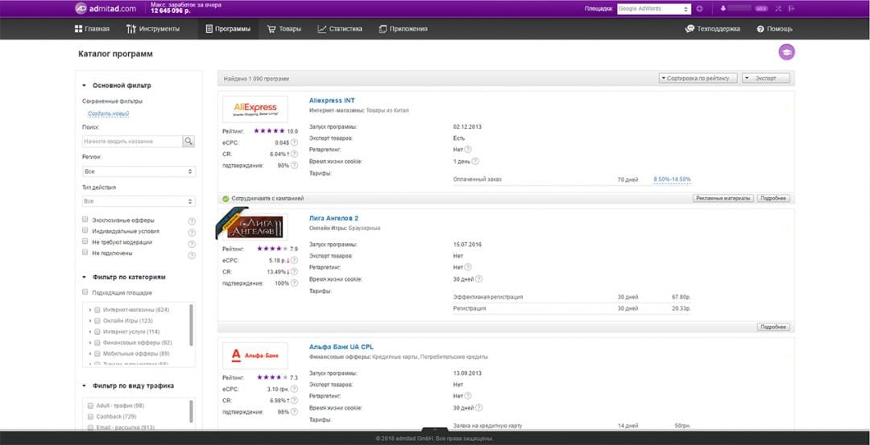Open Сортировка по рейтингу dropdown
The width and height of the screenshot is (870, 445).
[698, 79]
